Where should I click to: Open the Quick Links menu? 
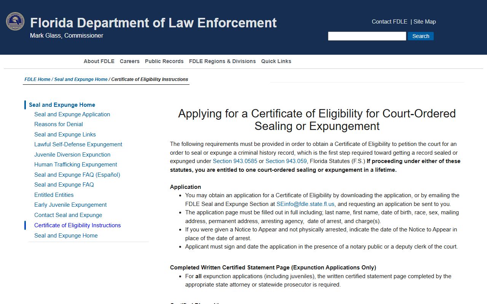coord(276,61)
